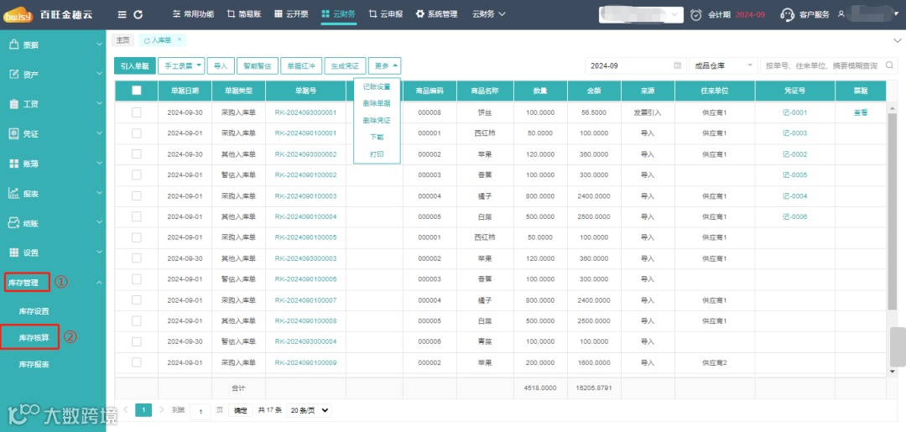Select 下载 from the 更多 menu
906x432 pixels.
coord(377,138)
